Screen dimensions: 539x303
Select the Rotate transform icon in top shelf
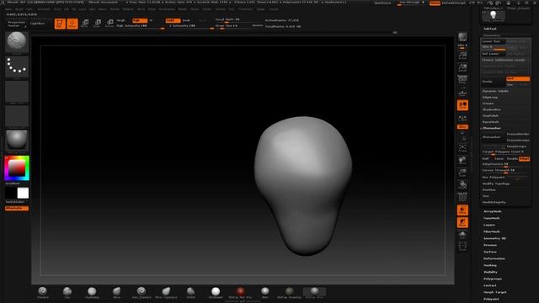(109, 24)
